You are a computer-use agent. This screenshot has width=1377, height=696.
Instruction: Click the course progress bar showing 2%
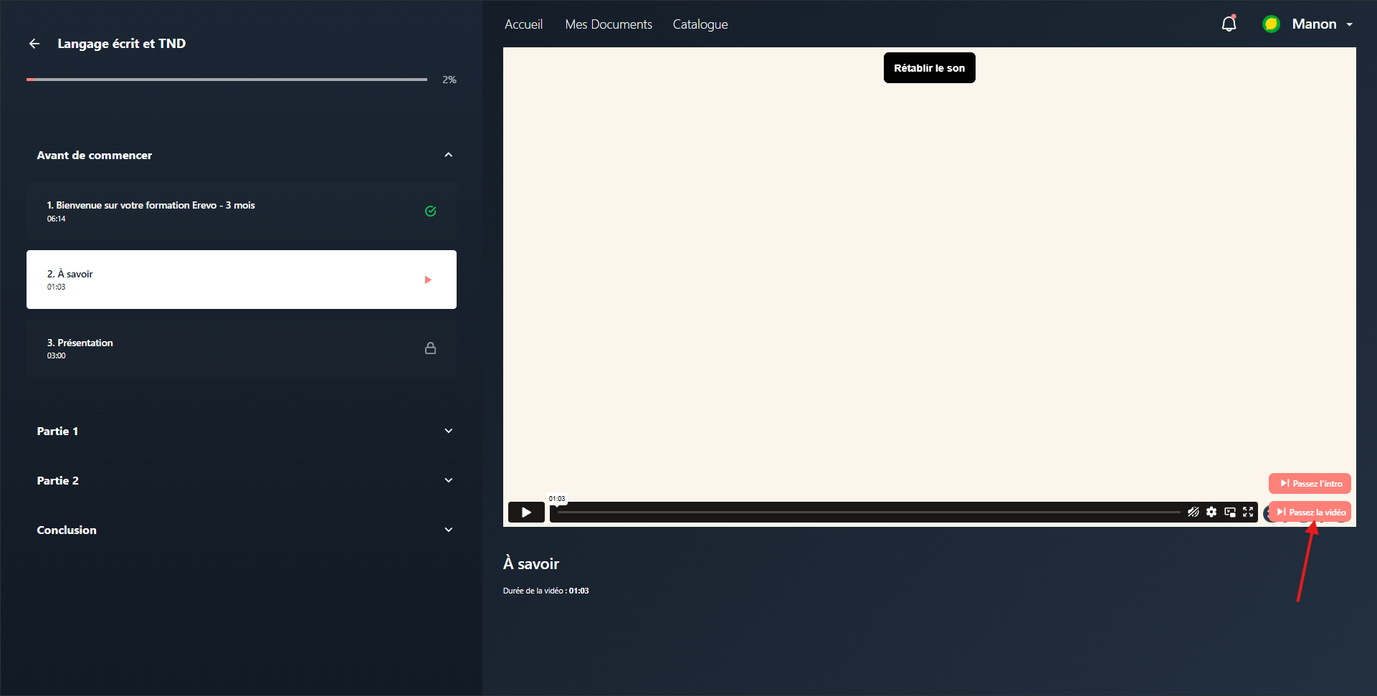pyautogui.click(x=227, y=80)
